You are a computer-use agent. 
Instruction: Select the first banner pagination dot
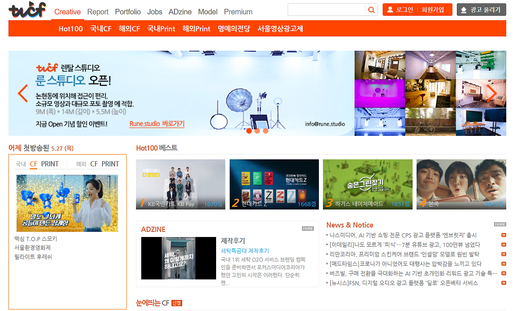(249, 131)
